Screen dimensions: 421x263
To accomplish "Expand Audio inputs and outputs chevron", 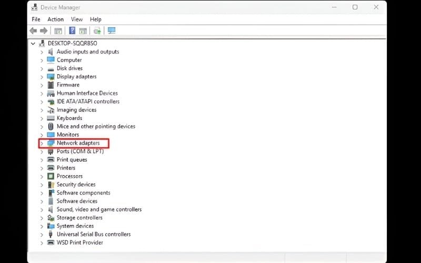I will (x=42, y=52).
